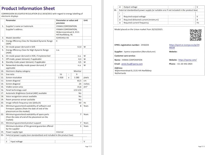Click the Page 1 / 2 footer

tap(88, 147)
